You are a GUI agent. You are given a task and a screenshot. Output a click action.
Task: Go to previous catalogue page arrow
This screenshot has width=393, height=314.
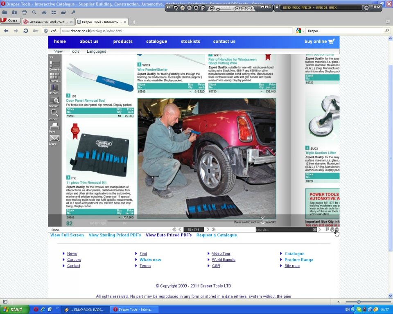click(180, 229)
